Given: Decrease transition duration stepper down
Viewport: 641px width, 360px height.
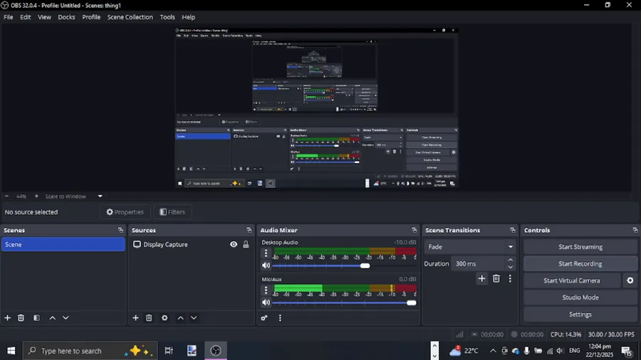Looking at the screenshot, I should pos(510,268).
